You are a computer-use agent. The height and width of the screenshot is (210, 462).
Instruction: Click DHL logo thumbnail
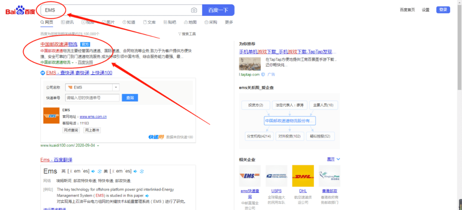(x=303, y=176)
